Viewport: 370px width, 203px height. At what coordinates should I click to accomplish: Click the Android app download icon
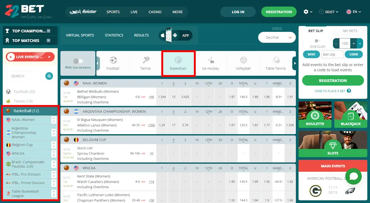coord(175,35)
